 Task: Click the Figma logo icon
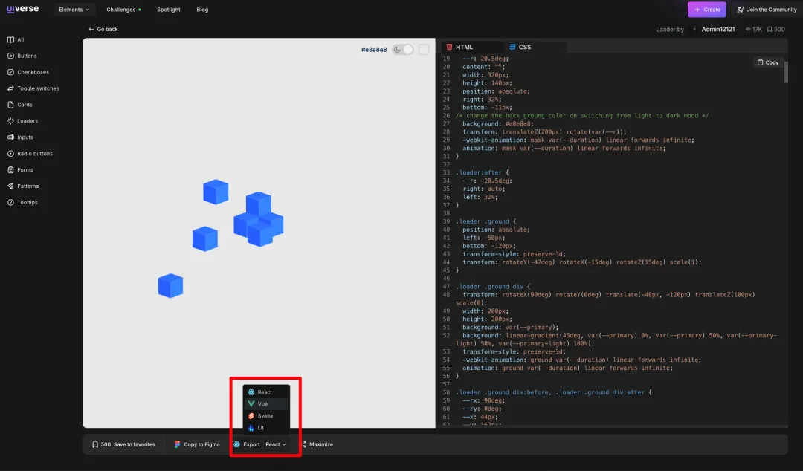[x=178, y=444]
